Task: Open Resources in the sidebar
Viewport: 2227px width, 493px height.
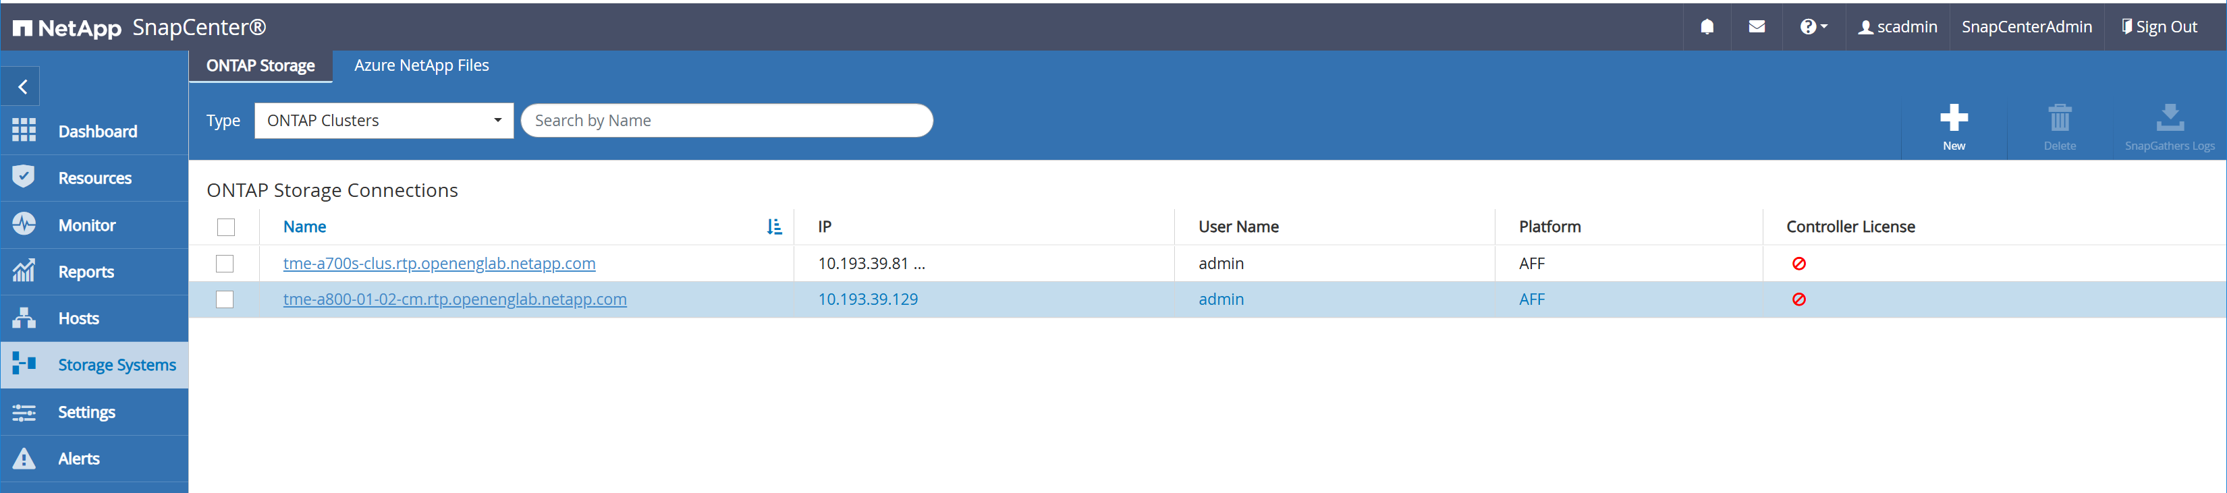Action: coord(94,178)
